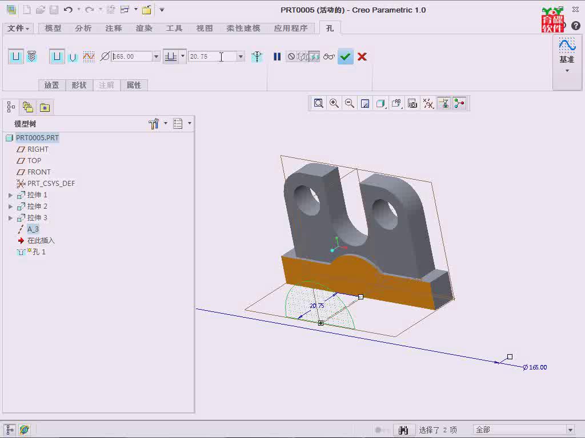Image resolution: width=585 pixels, height=438 pixels.
Task: Switch to the 分析 ribbon tab
Action: 83,29
